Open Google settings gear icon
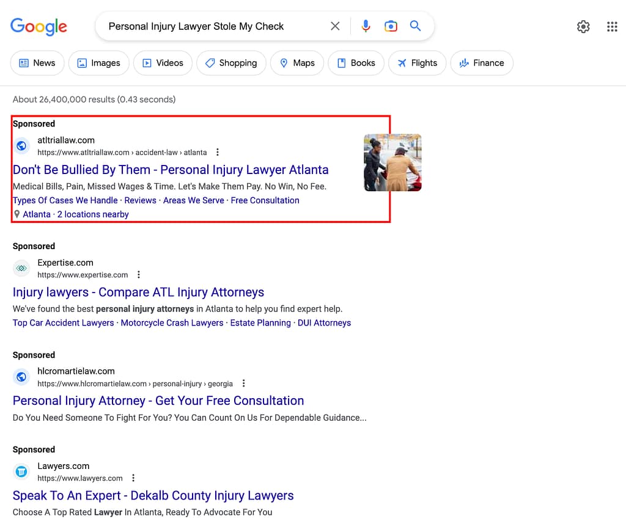Screen dimensions: 626x527 583,27
